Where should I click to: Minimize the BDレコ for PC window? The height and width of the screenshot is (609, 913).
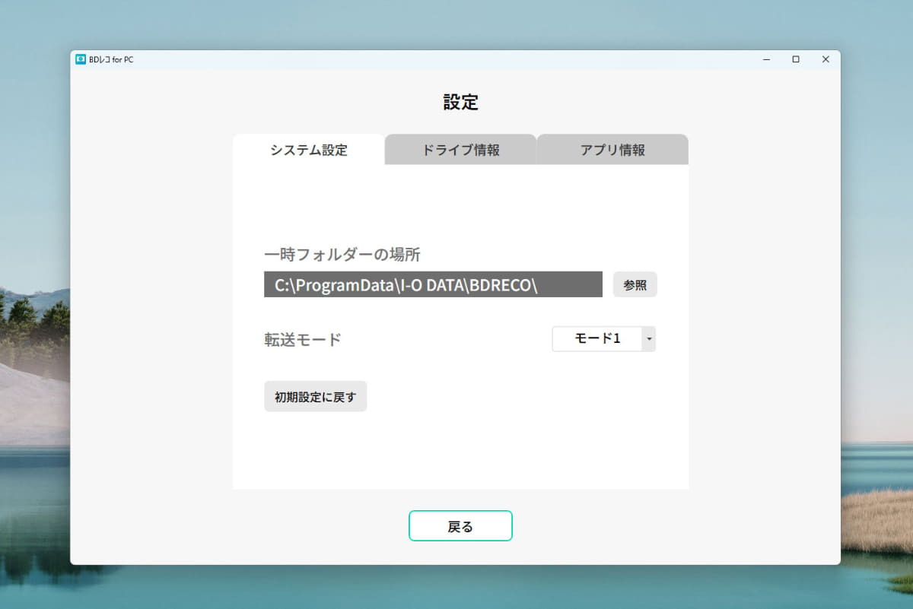point(766,59)
